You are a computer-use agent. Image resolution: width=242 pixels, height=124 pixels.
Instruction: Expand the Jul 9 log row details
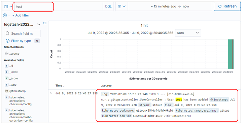51,93
